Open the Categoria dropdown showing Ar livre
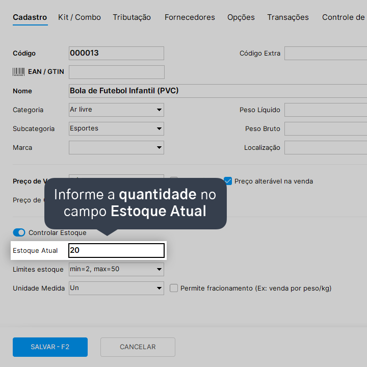The image size is (367, 367). (116, 110)
